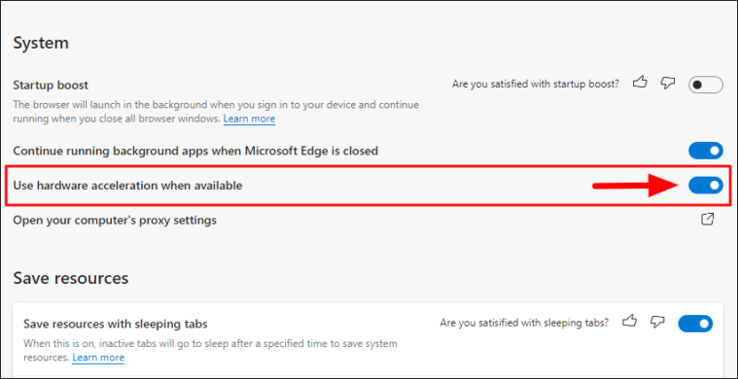Click the Continue running background apps label
The image size is (738, 379).
point(195,151)
